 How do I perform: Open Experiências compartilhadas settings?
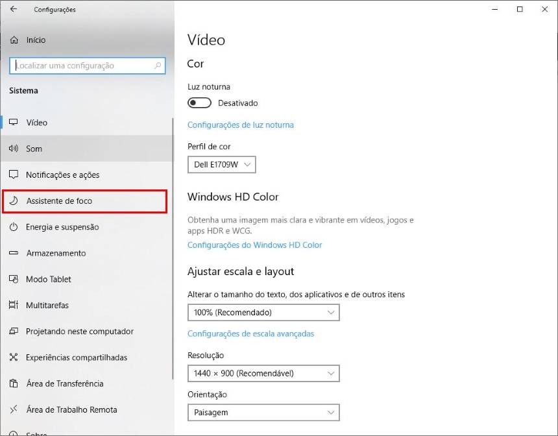coord(86,357)
